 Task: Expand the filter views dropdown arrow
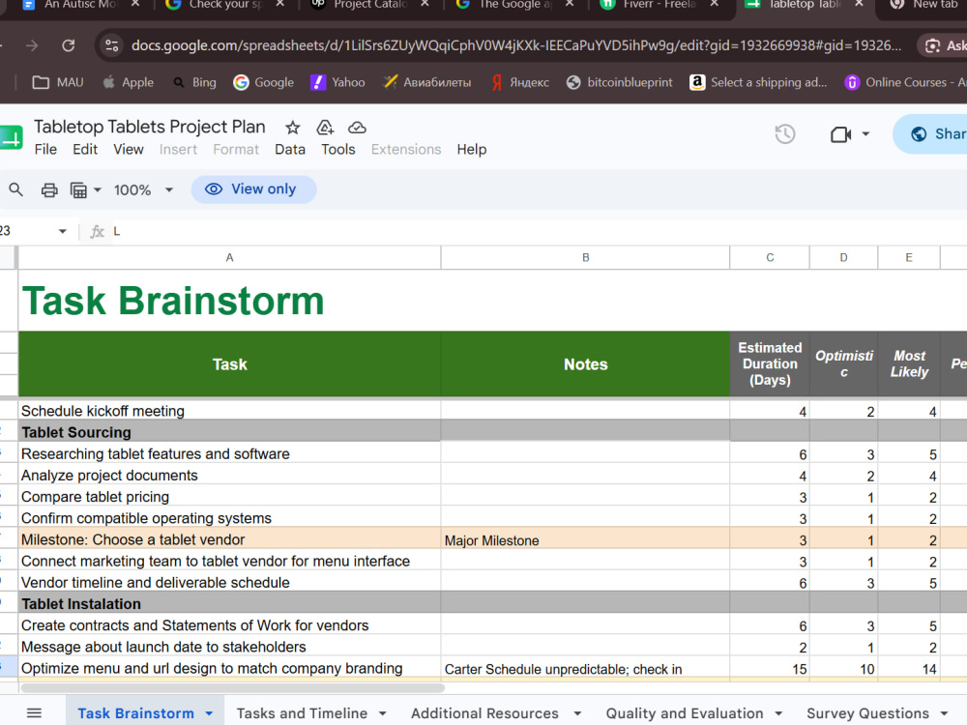click(x=98, y=189)
